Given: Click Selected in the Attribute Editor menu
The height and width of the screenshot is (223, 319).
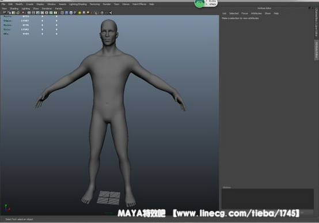Looking at the screenshot, I should [x=234, y=13].
